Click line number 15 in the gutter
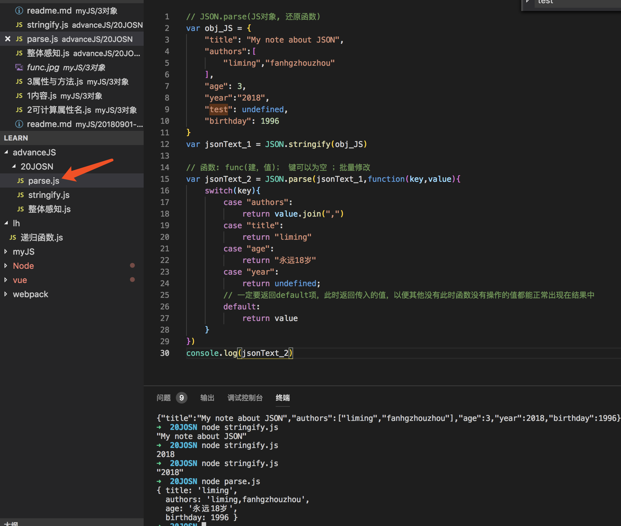The image size is (621, 526). (165, 179)
